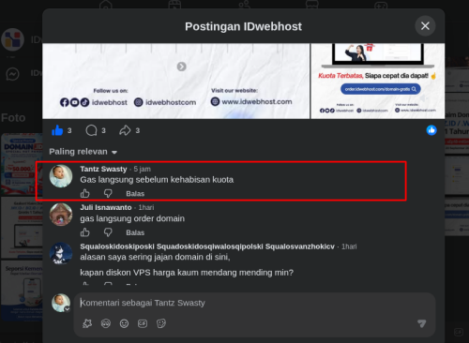The image size is (469, 343).
Task: Click IDwebhost page logo in background
Action: pyautogui.click(x=12, y=39)
